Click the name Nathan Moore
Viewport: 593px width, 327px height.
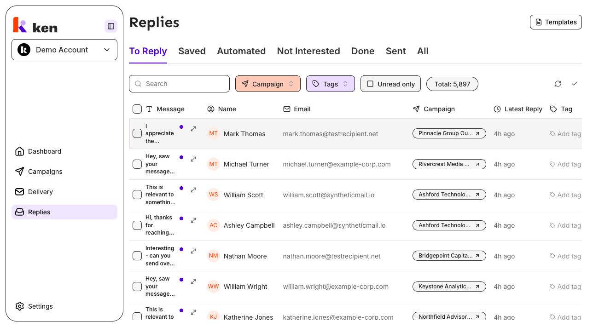tap(245, 256)
